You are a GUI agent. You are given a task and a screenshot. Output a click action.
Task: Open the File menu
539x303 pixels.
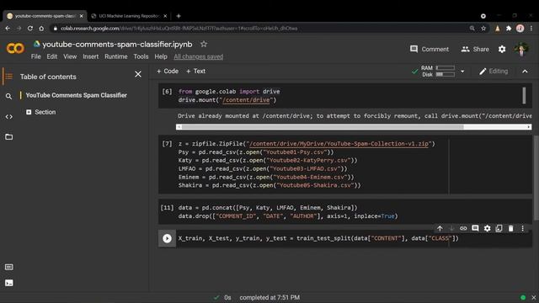click(35, 56)
